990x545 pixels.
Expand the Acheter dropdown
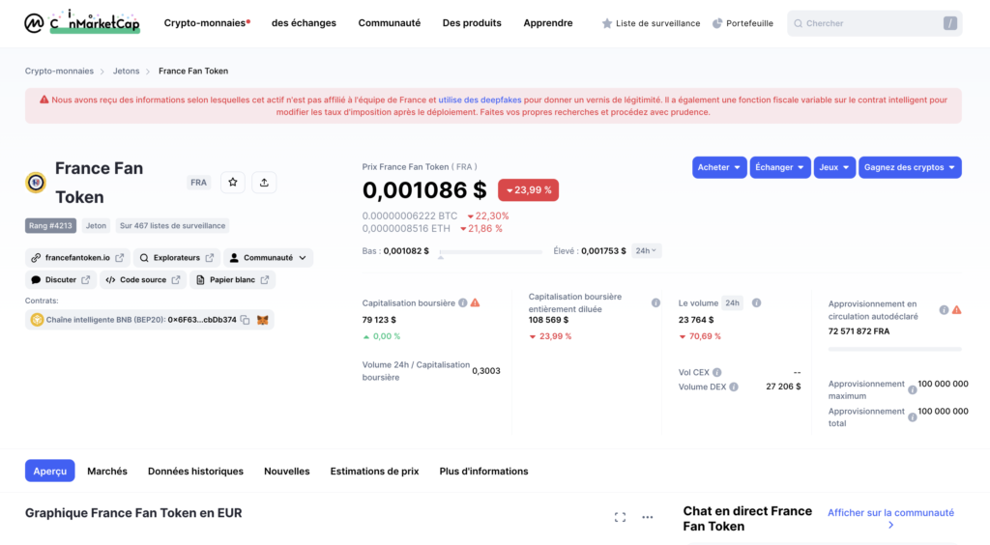point(719,167)
